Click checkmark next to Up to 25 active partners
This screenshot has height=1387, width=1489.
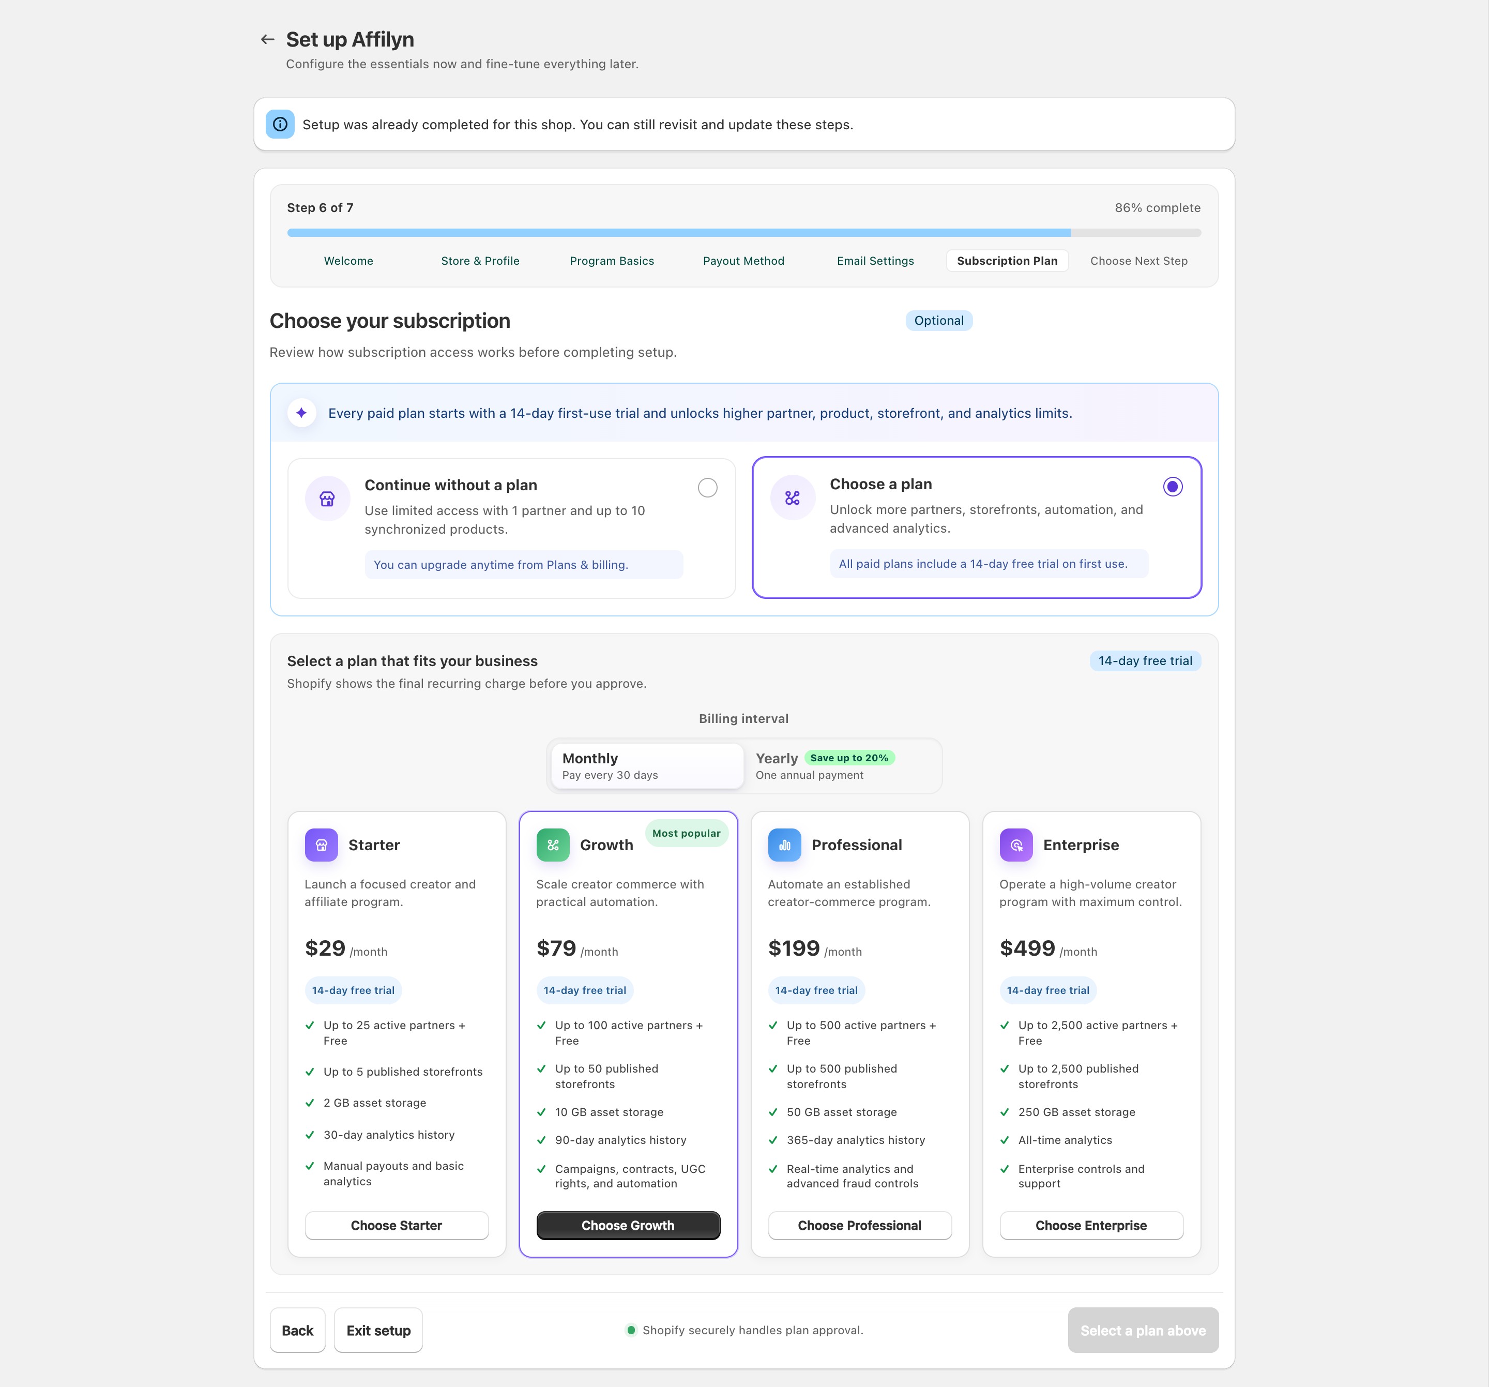click(310, 1025)
